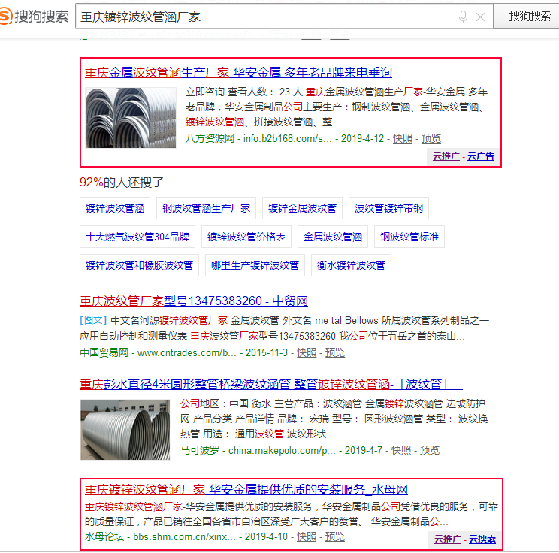559x553 pixels.
Task: Select related search 镀锌波纹管价格表
Action: 246,237
